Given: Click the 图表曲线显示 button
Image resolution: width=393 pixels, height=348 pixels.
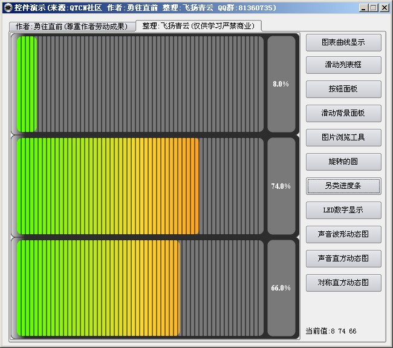Looking at the screenshot, I should point(343,42).
